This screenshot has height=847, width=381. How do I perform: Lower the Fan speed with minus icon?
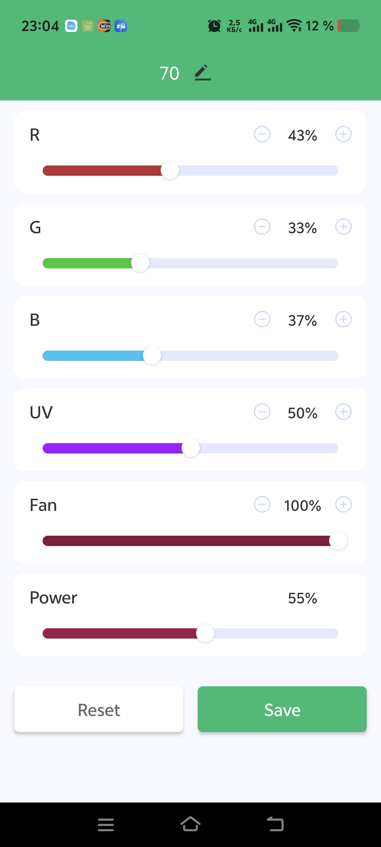click(262, 504)
